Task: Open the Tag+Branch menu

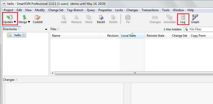Action: click(75, 10)
